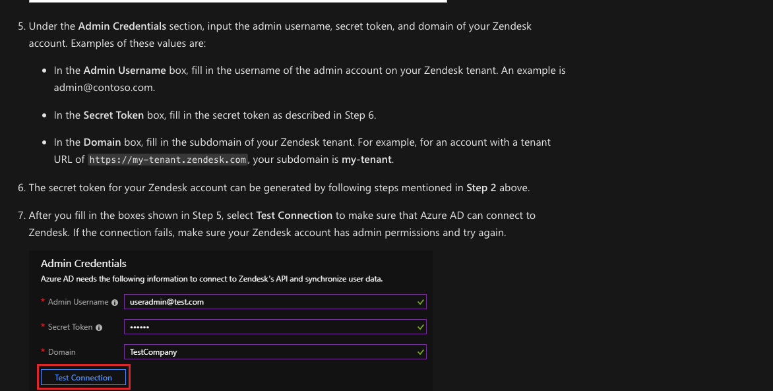The width and height of the screenshot is (773, 391).
Task: Click the green checkmark in Secret Token field
Action: [421, 327]
